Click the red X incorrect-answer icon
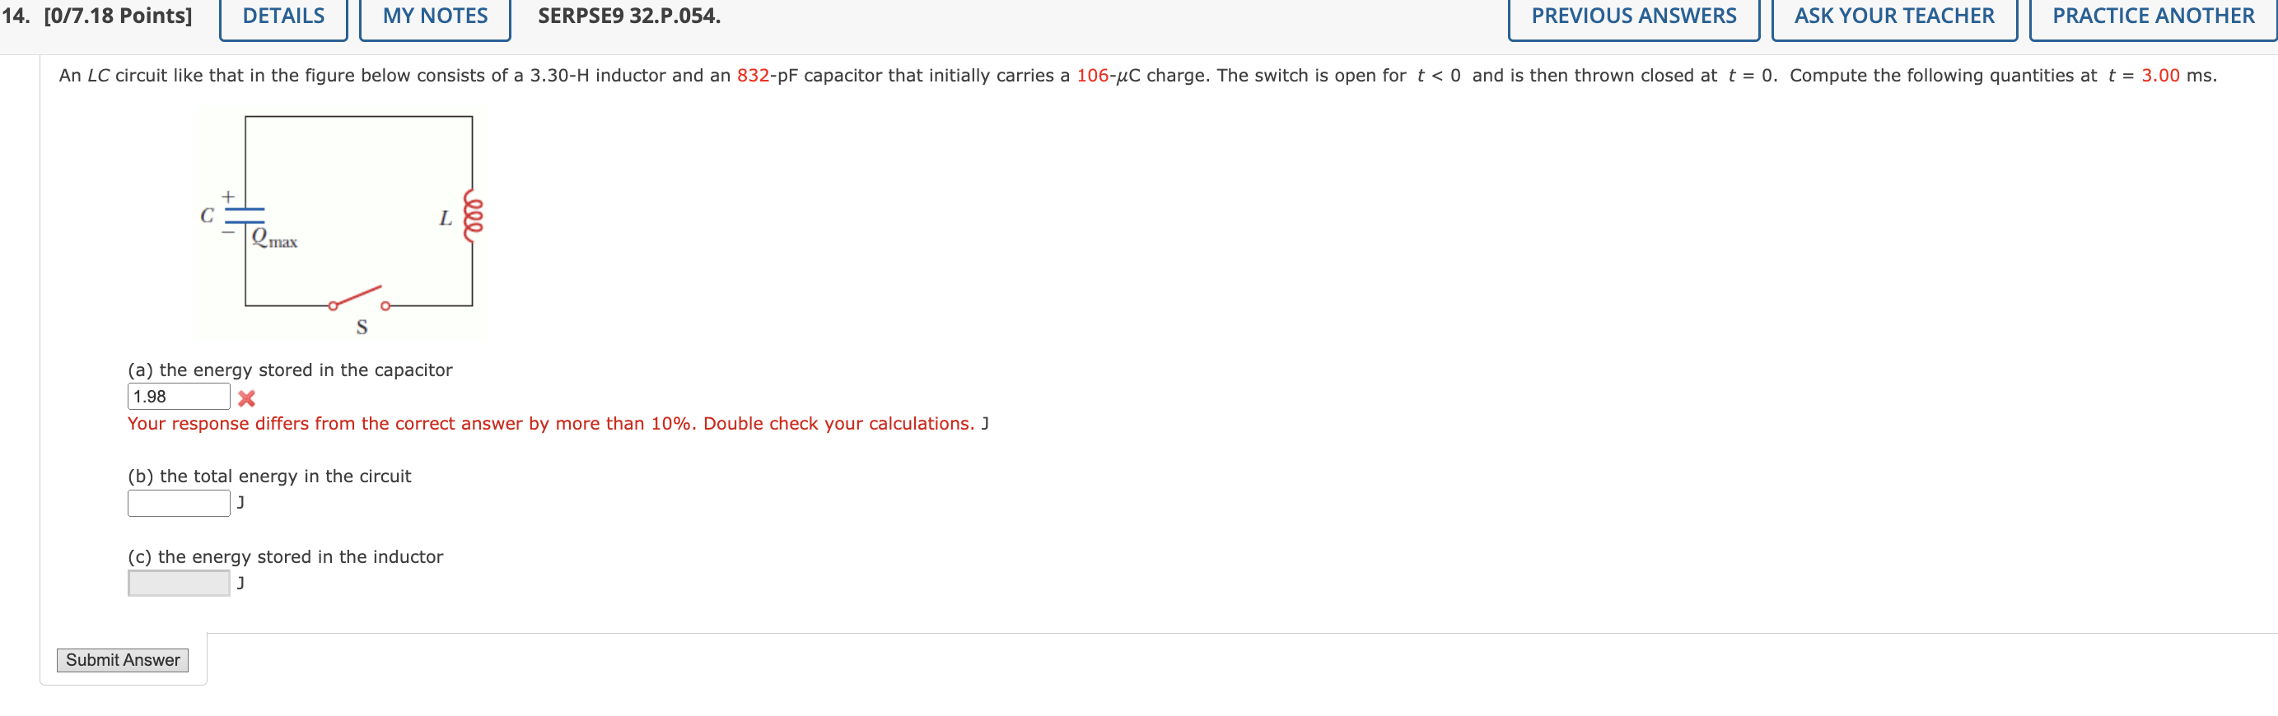The height and width of the screenshot is (716, 2278). click(x=247, y=398)
